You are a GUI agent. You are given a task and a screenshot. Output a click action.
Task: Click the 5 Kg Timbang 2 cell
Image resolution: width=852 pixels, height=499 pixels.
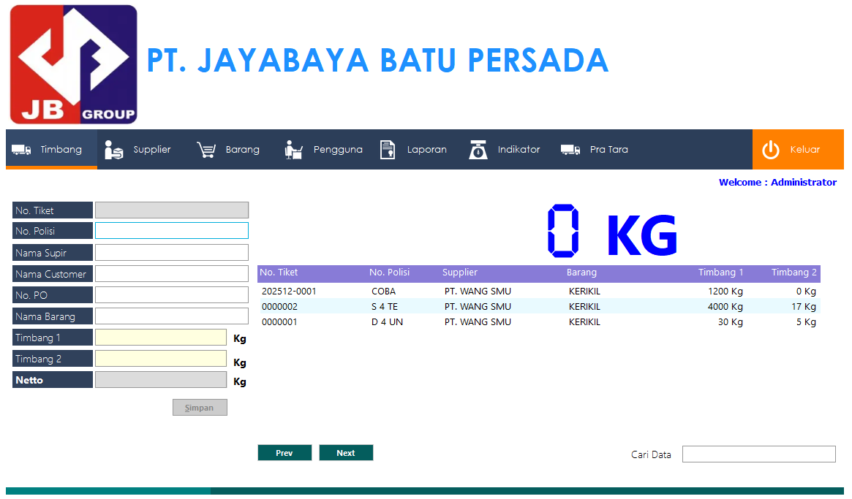click(x=807, y=322)
